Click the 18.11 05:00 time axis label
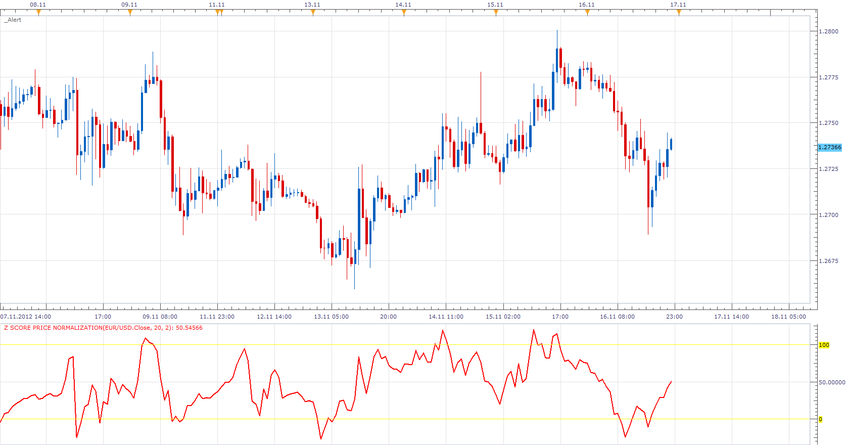846x445 pixels. (x=788, y=317)
